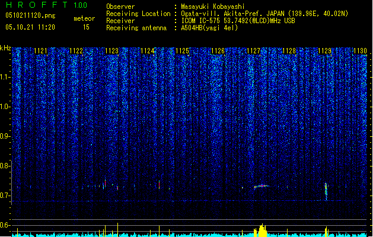
Task: Click the 0.7 frequency axis label
Action: 5,196
